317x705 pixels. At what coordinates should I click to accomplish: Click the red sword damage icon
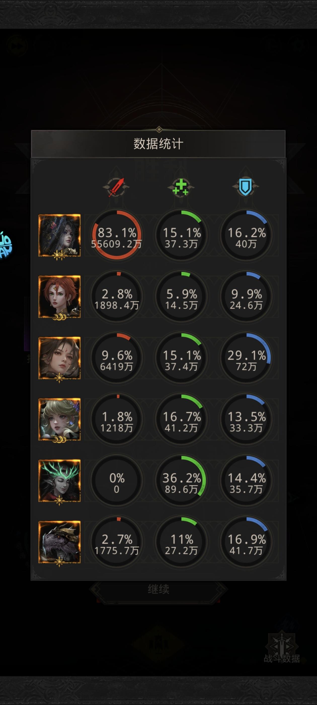[116, 188]
